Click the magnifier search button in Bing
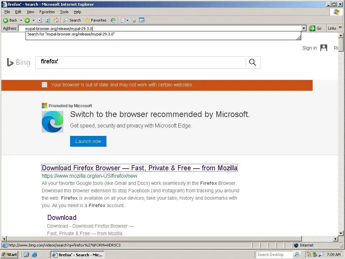 253,62
